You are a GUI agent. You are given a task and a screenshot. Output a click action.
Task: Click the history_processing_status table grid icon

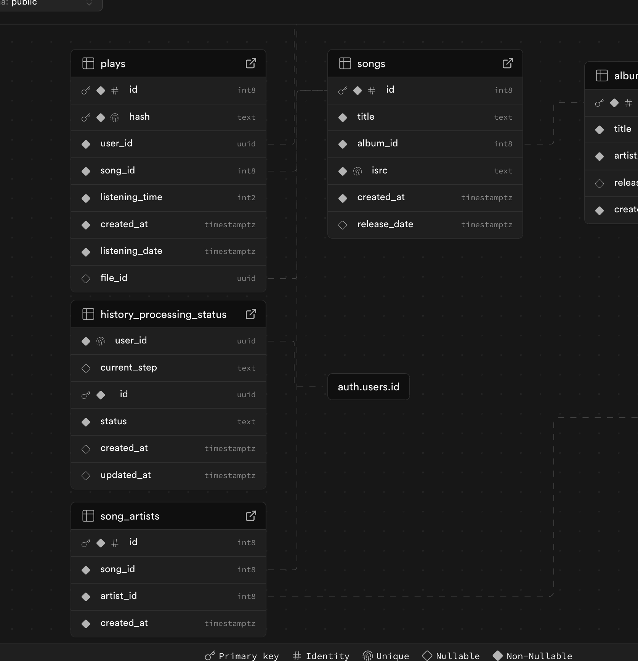(x=88, y=314)
